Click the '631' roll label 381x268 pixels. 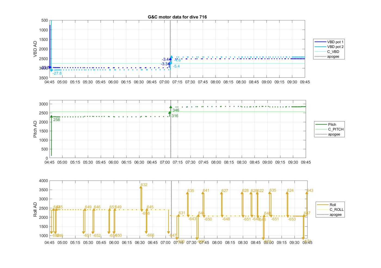pos(182,213)
